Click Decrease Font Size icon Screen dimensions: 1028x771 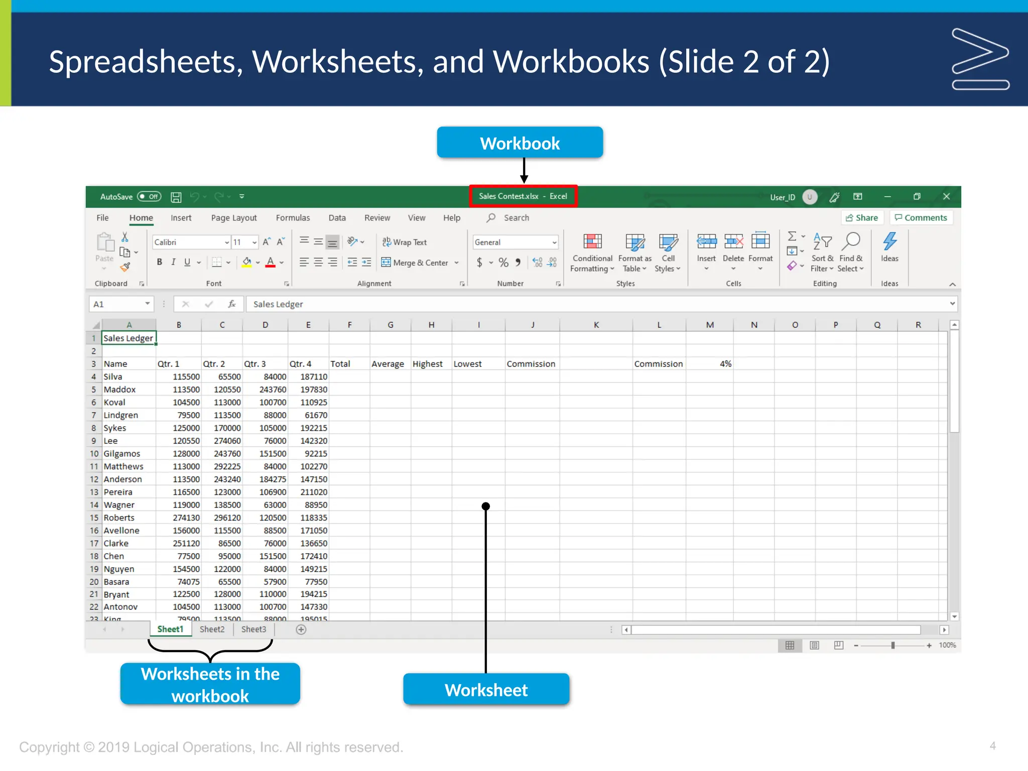click(x=281, y=242)
